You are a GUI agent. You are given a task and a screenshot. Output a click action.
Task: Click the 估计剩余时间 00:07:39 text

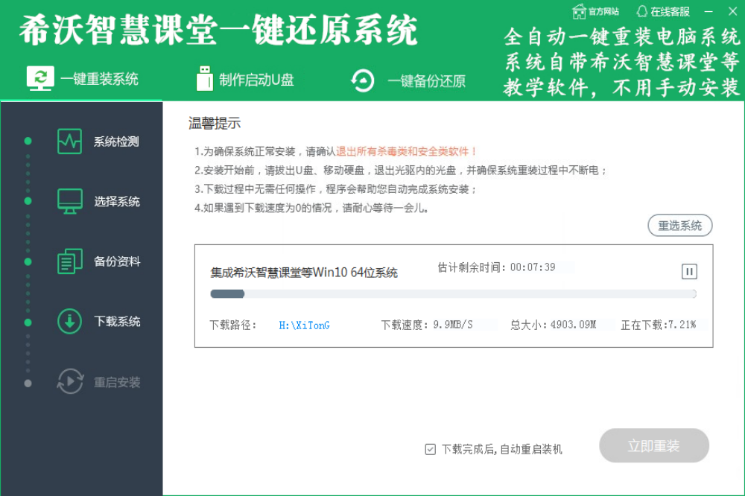496,267
